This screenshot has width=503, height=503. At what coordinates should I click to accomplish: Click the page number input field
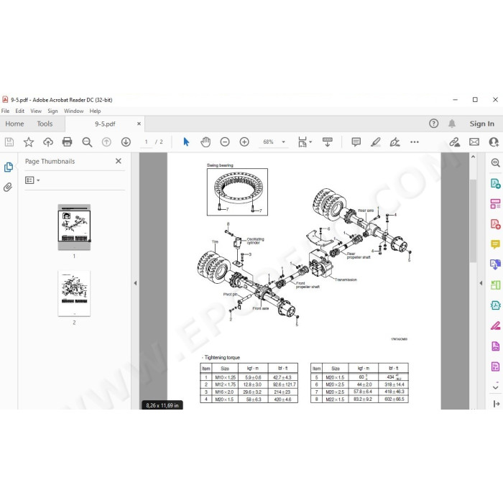pos(147,142)
